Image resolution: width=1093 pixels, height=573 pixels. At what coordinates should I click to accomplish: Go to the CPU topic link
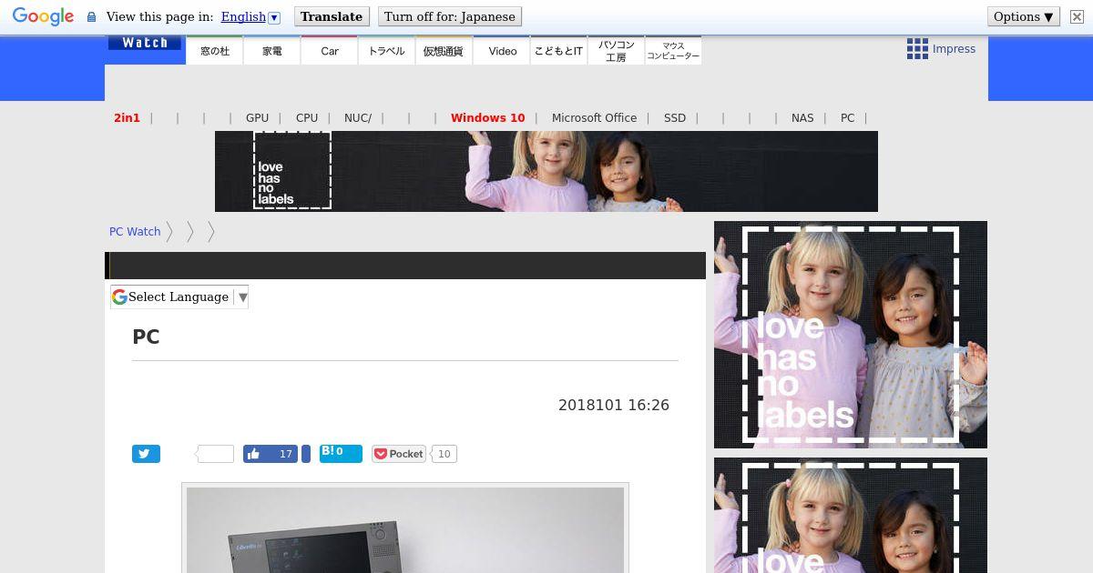click(x=307, y=118)
